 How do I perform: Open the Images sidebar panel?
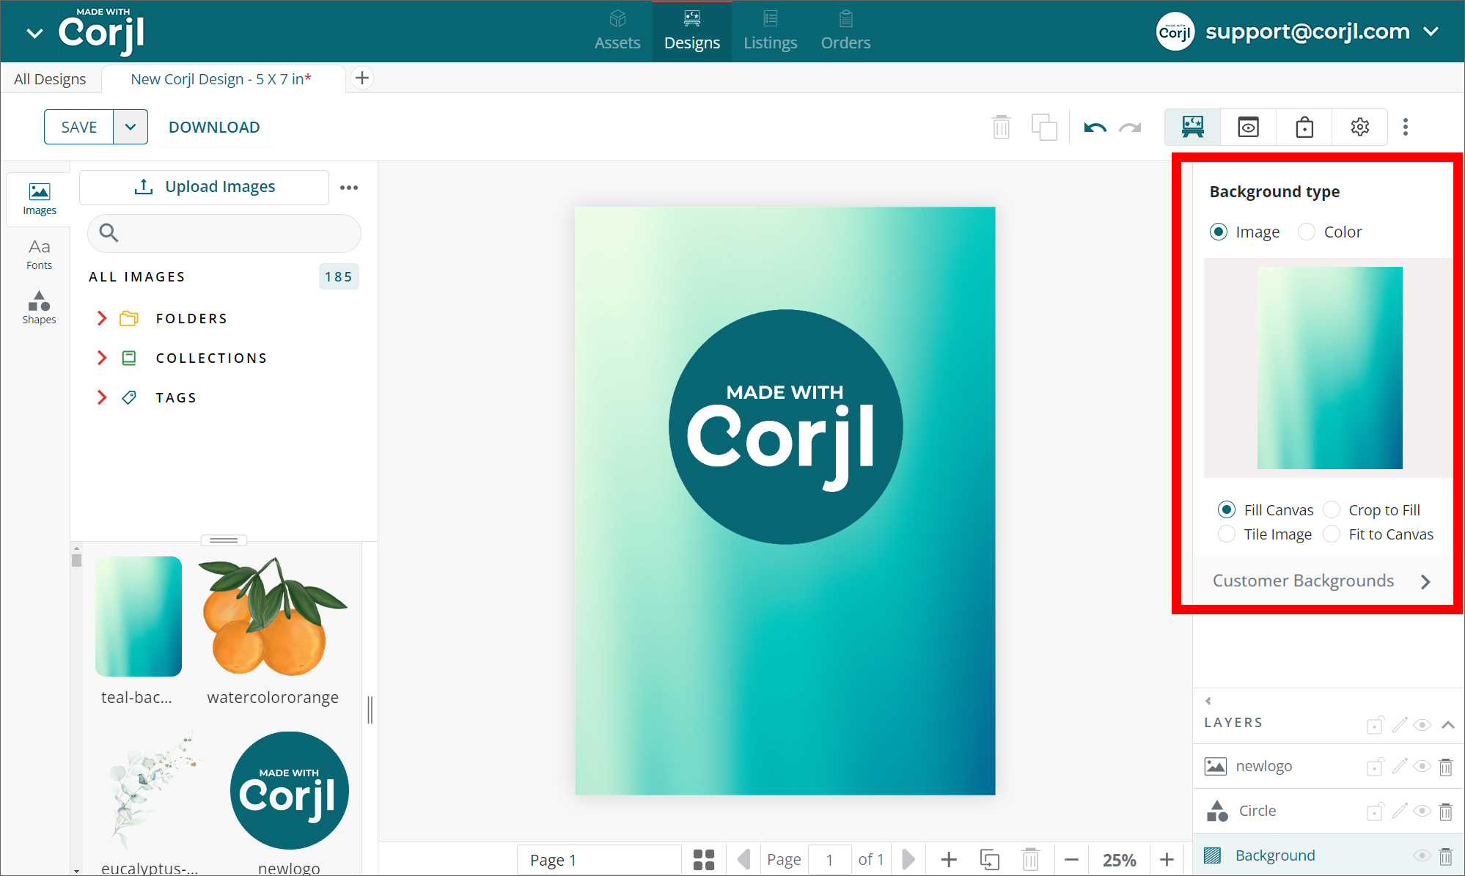39,199
